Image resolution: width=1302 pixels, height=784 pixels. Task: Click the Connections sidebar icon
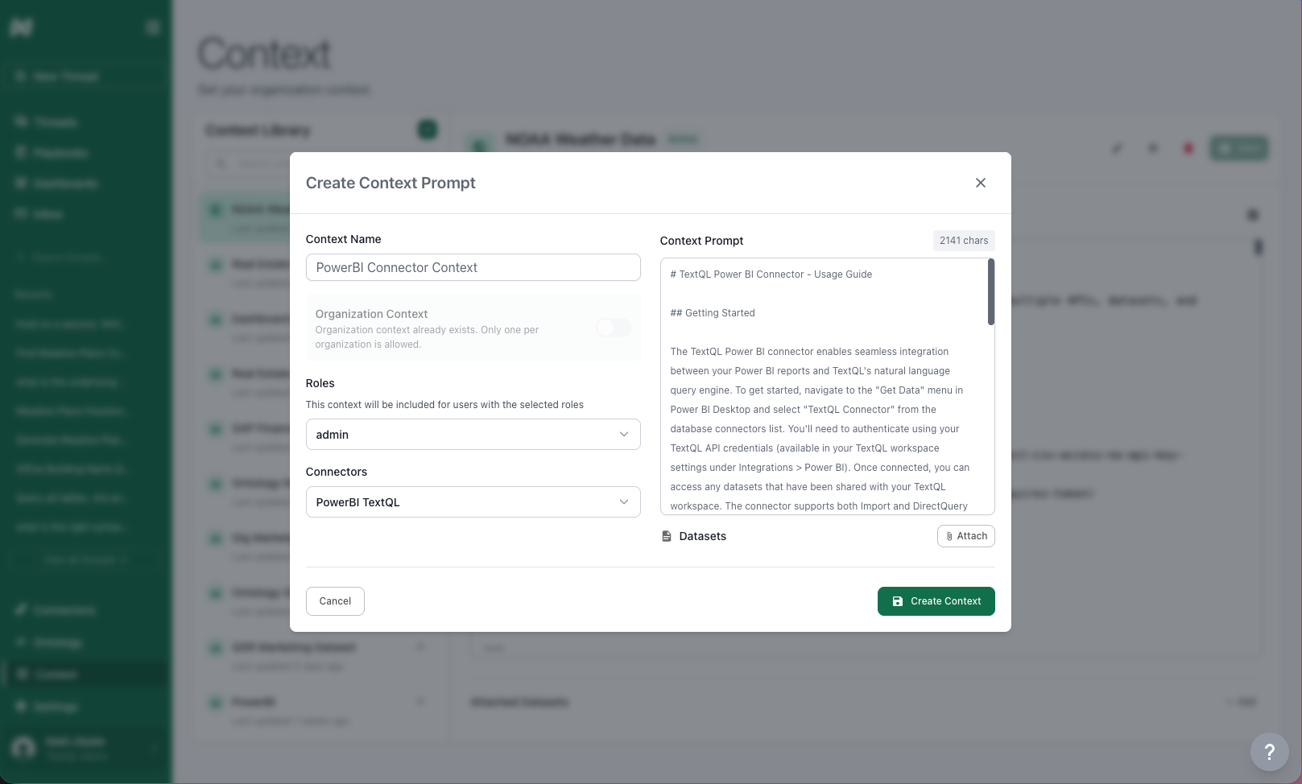click(21, 609)
